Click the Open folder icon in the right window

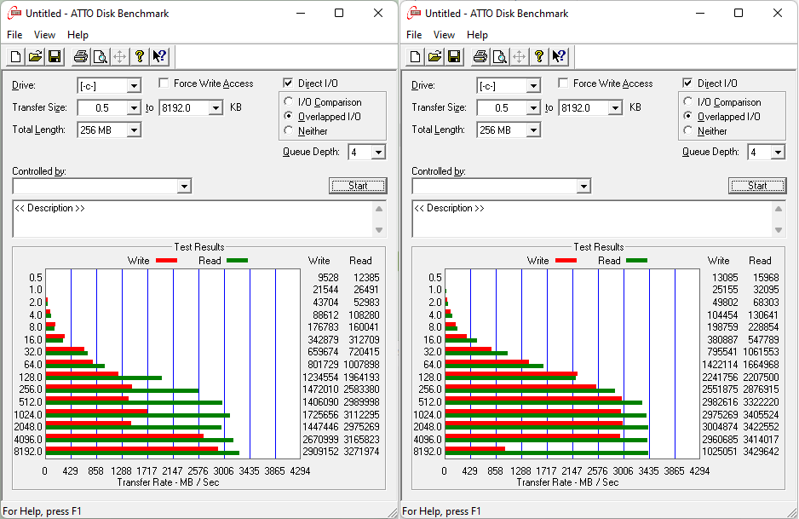[x=434, y=56]
